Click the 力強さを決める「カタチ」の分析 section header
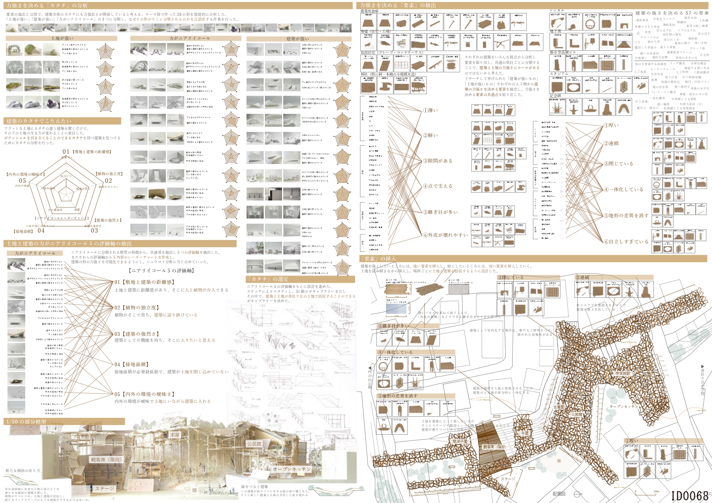 47,5
